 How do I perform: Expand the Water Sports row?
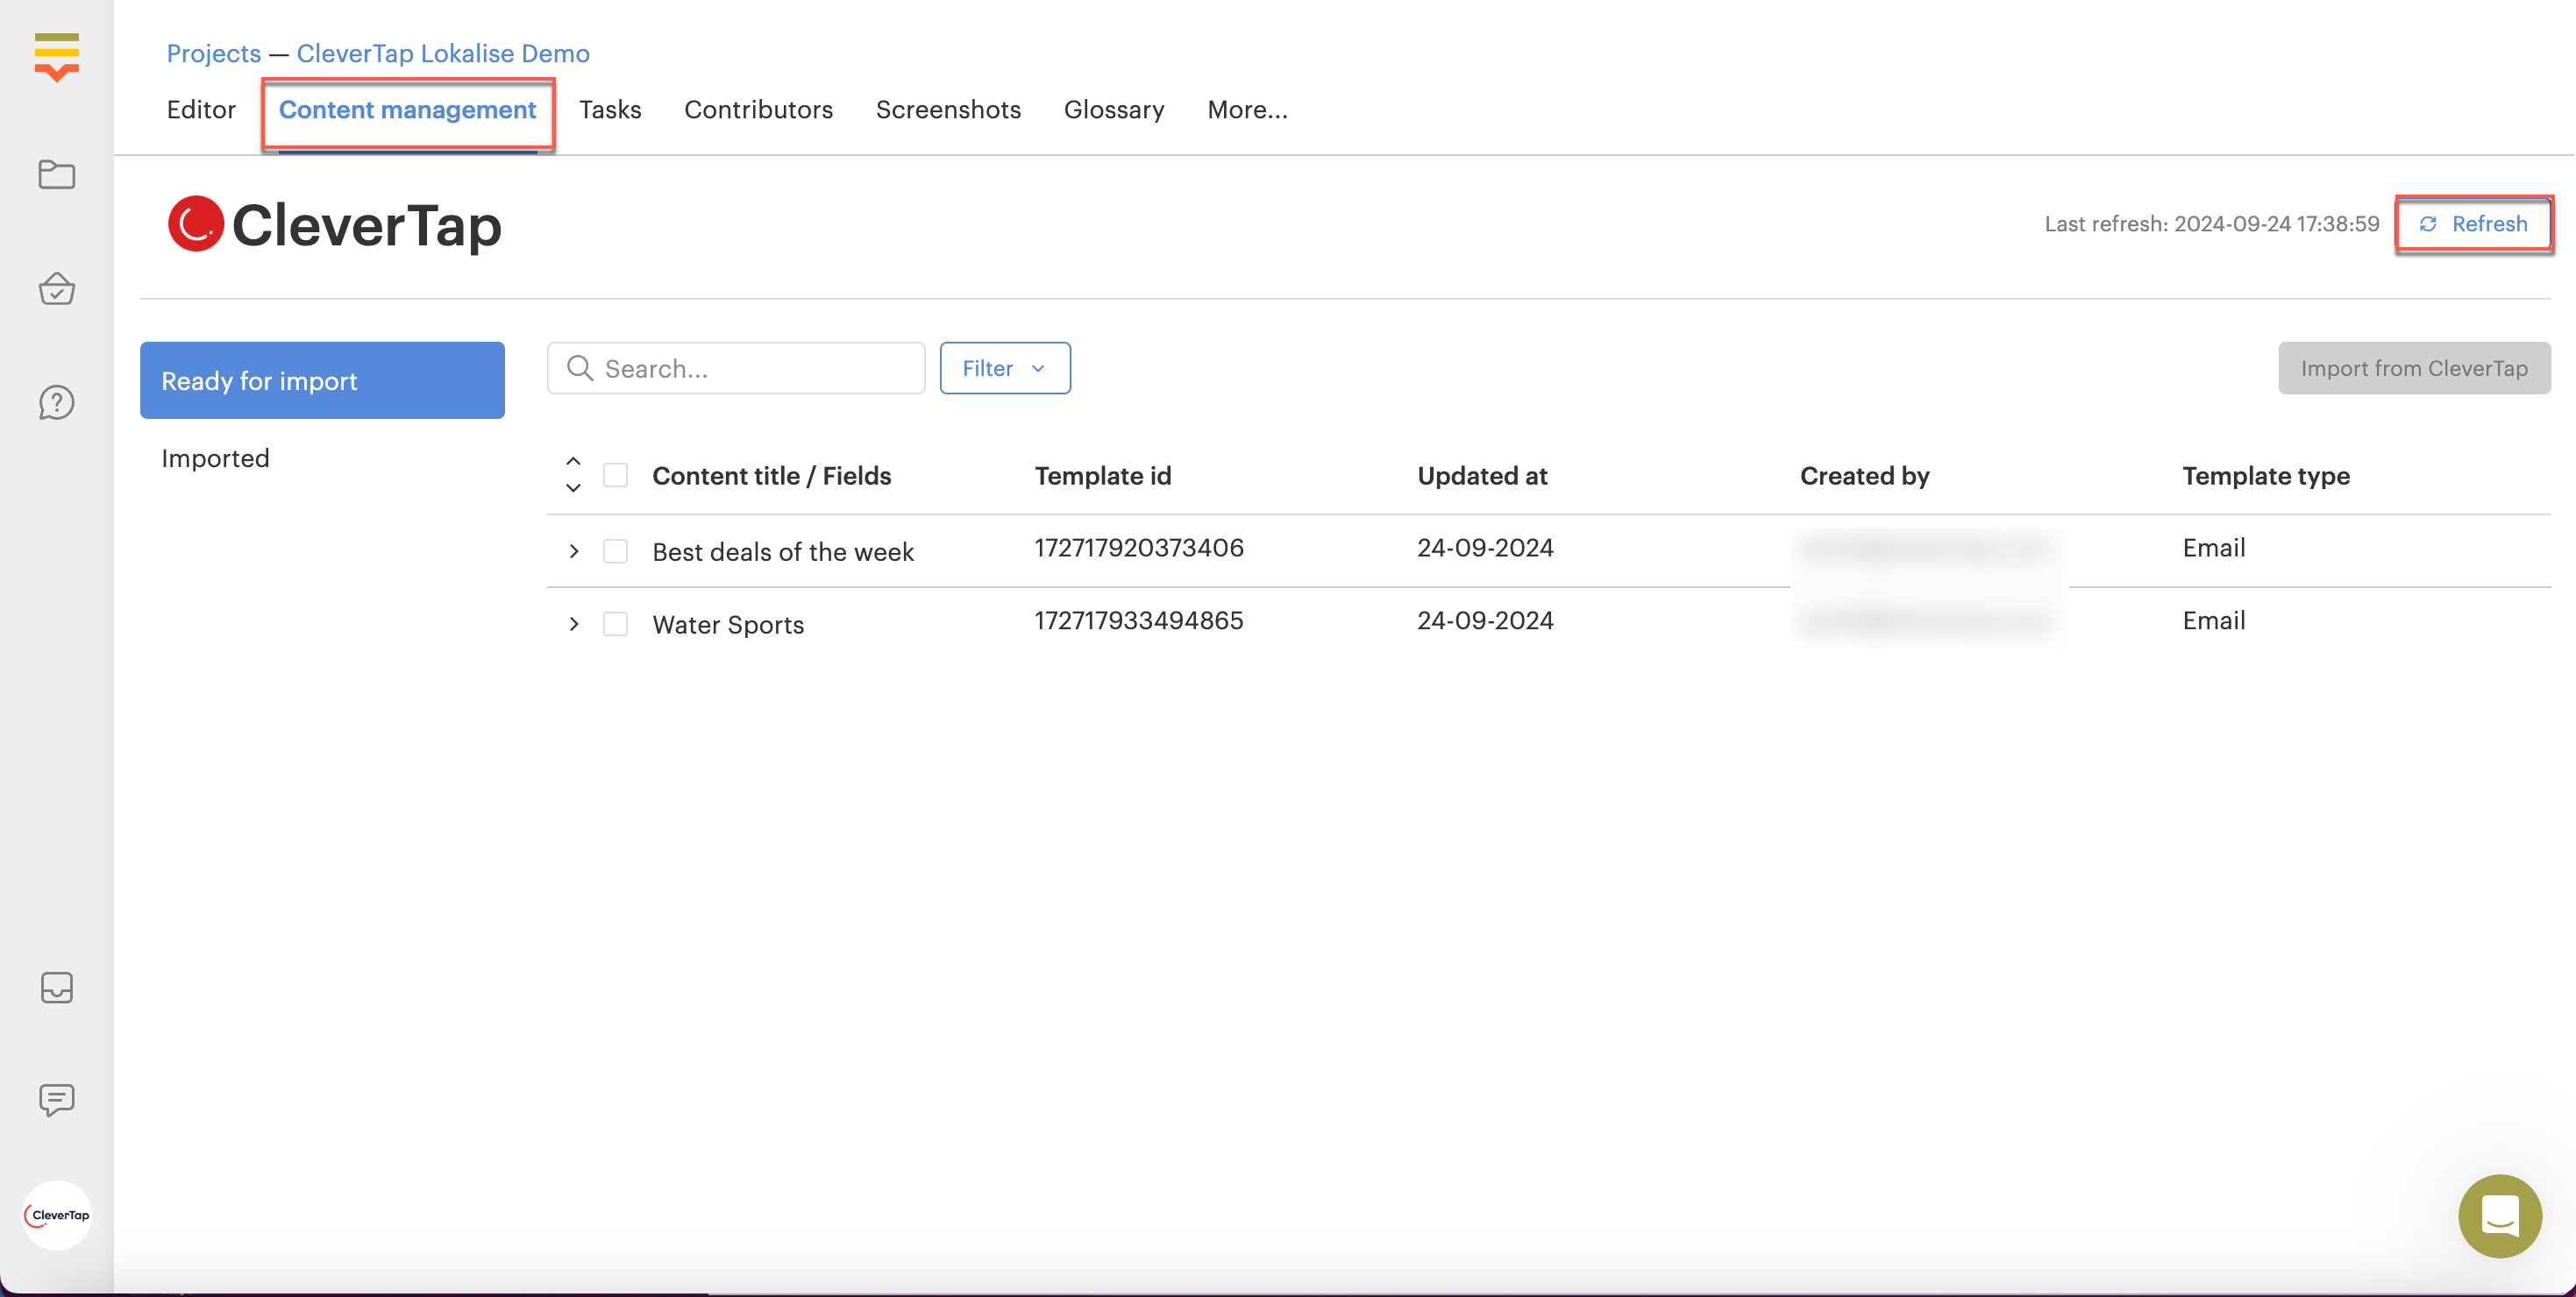pos(573,625)
